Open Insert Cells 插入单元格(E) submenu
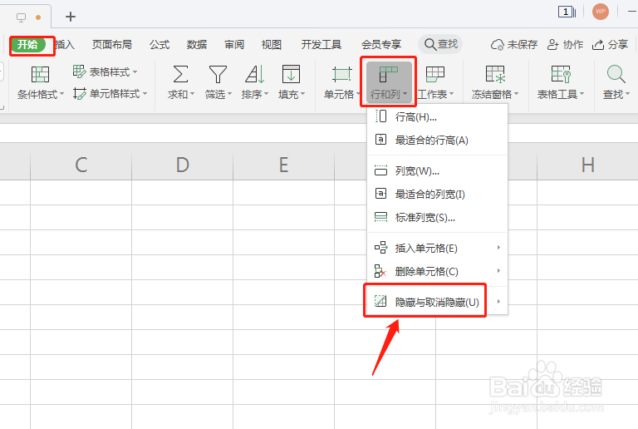Screen dimensions: 638x429 click(x=438, y=248)
